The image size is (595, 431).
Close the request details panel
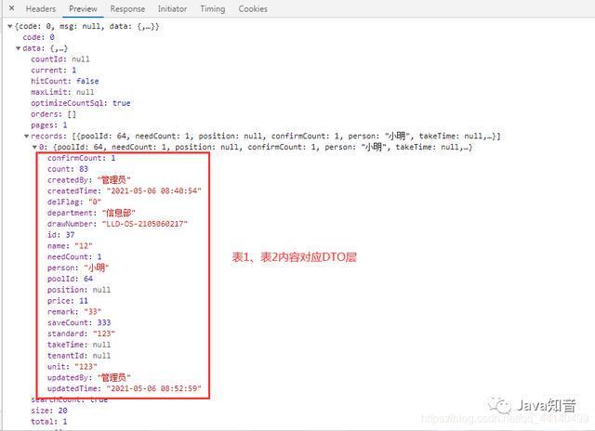[8, 8]
